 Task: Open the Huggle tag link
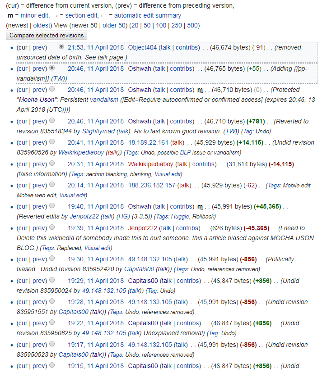click(180, 217)
